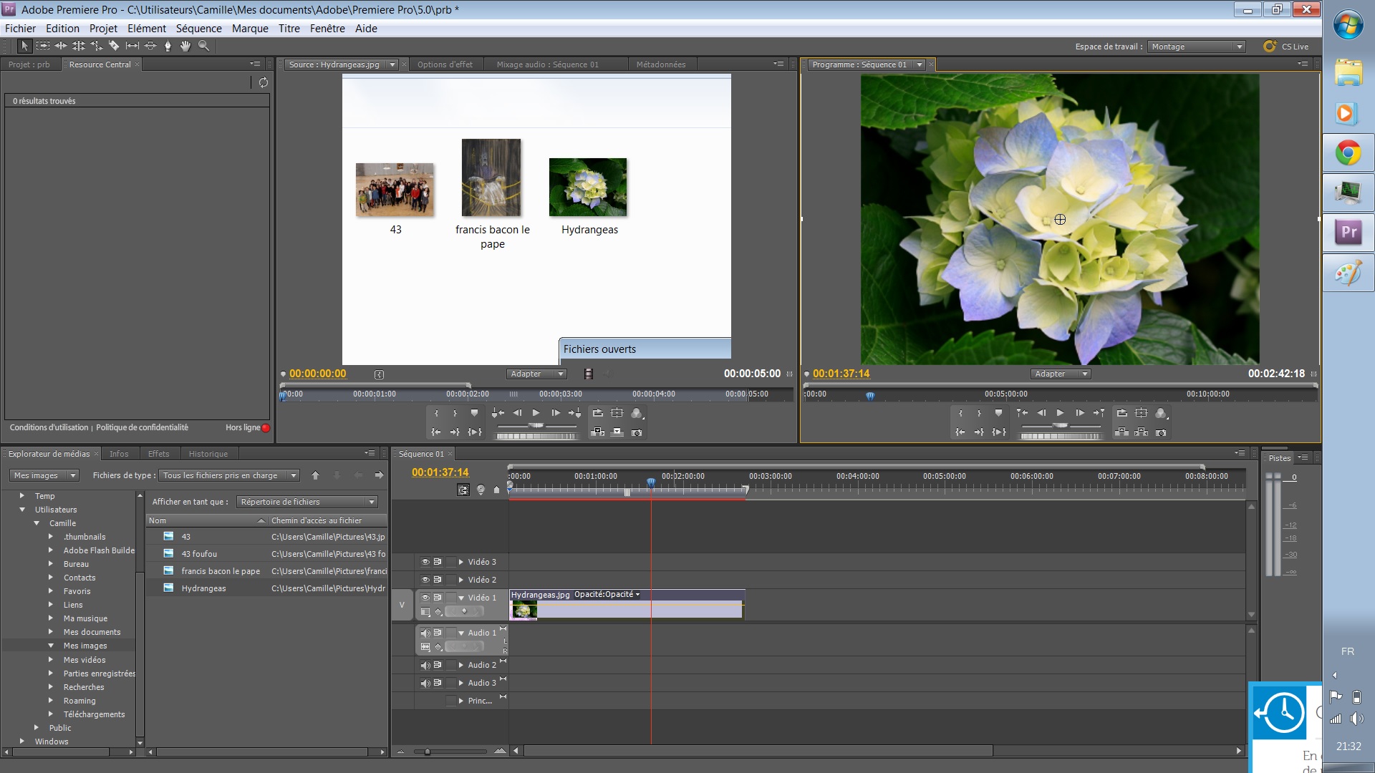Play the Source monitor clip

pos(536,413)
